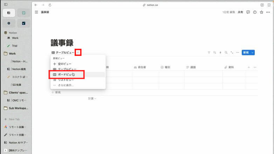This screenshot has width=274, height=154.
Task: Click the 共有 share button
Action: (x=240, y=12)
